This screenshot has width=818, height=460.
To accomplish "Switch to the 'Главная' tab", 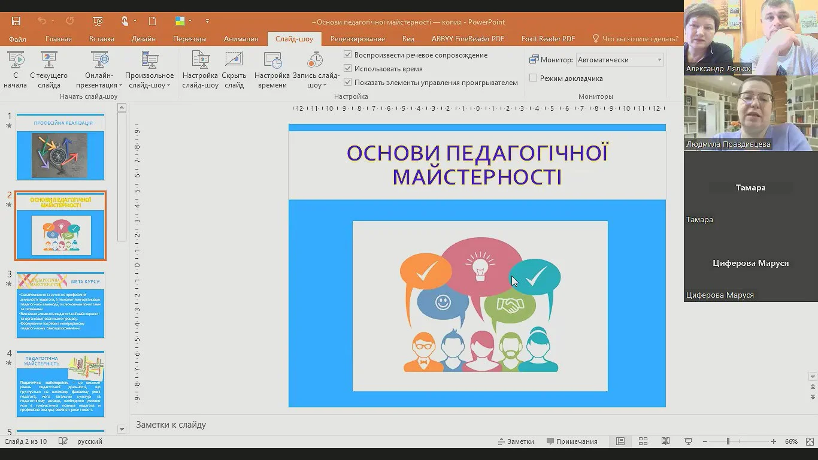I will [59, 38].
